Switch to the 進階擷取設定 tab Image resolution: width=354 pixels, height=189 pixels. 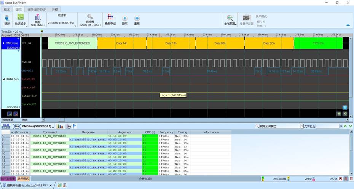(x=37, y=10)
